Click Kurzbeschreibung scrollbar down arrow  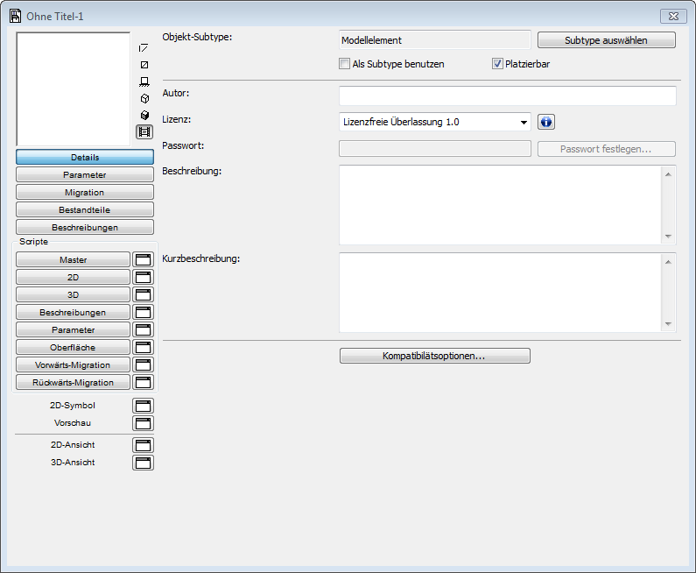coord(669,324)
